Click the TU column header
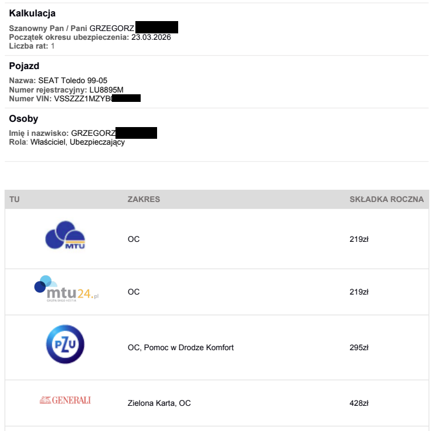This screenshot has width=439, height=431. [15, 200]
